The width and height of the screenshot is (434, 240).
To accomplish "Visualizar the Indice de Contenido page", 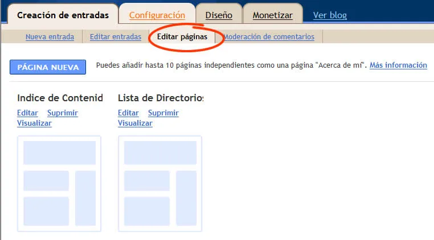I will [34, 123].
